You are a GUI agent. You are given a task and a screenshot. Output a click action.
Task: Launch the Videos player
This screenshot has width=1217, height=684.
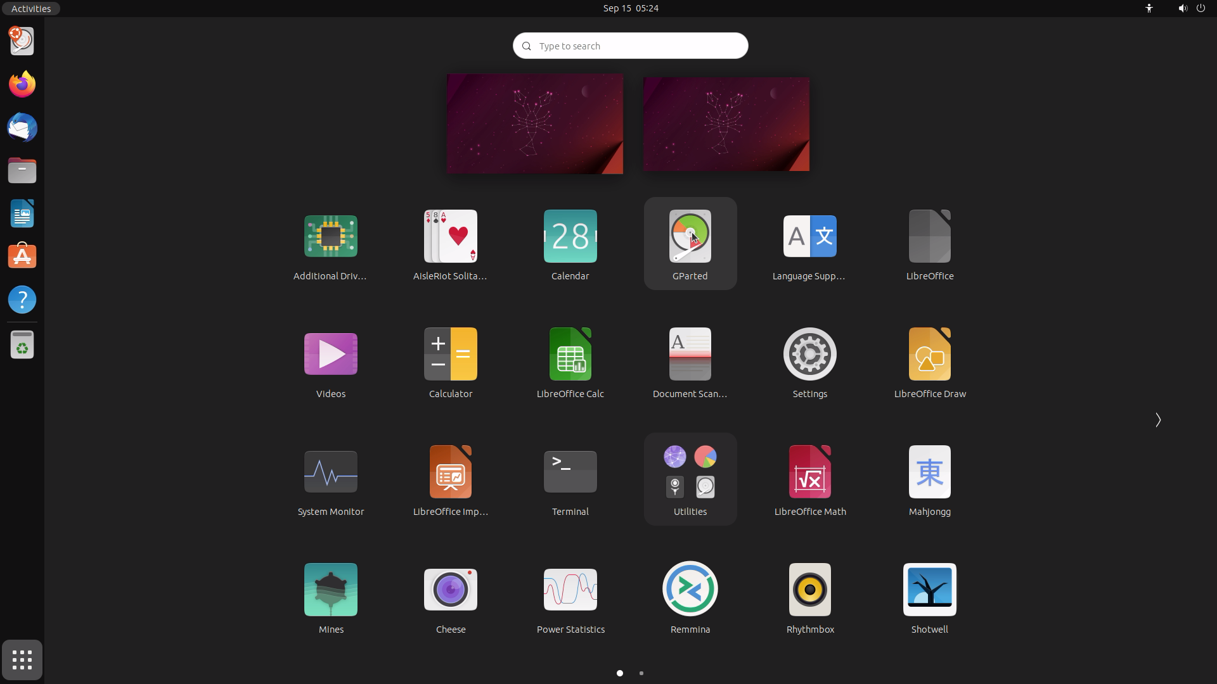pos(330,362)
